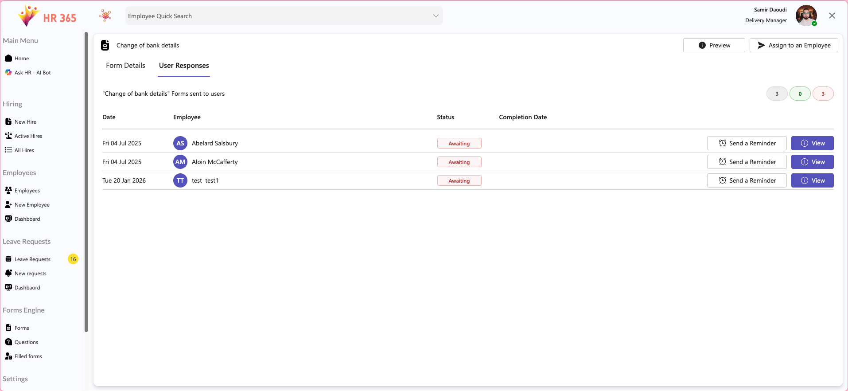The image size is (848, 391).
Task: Click Abelard Salsbury's AS avatar
Action: [180, 143]
